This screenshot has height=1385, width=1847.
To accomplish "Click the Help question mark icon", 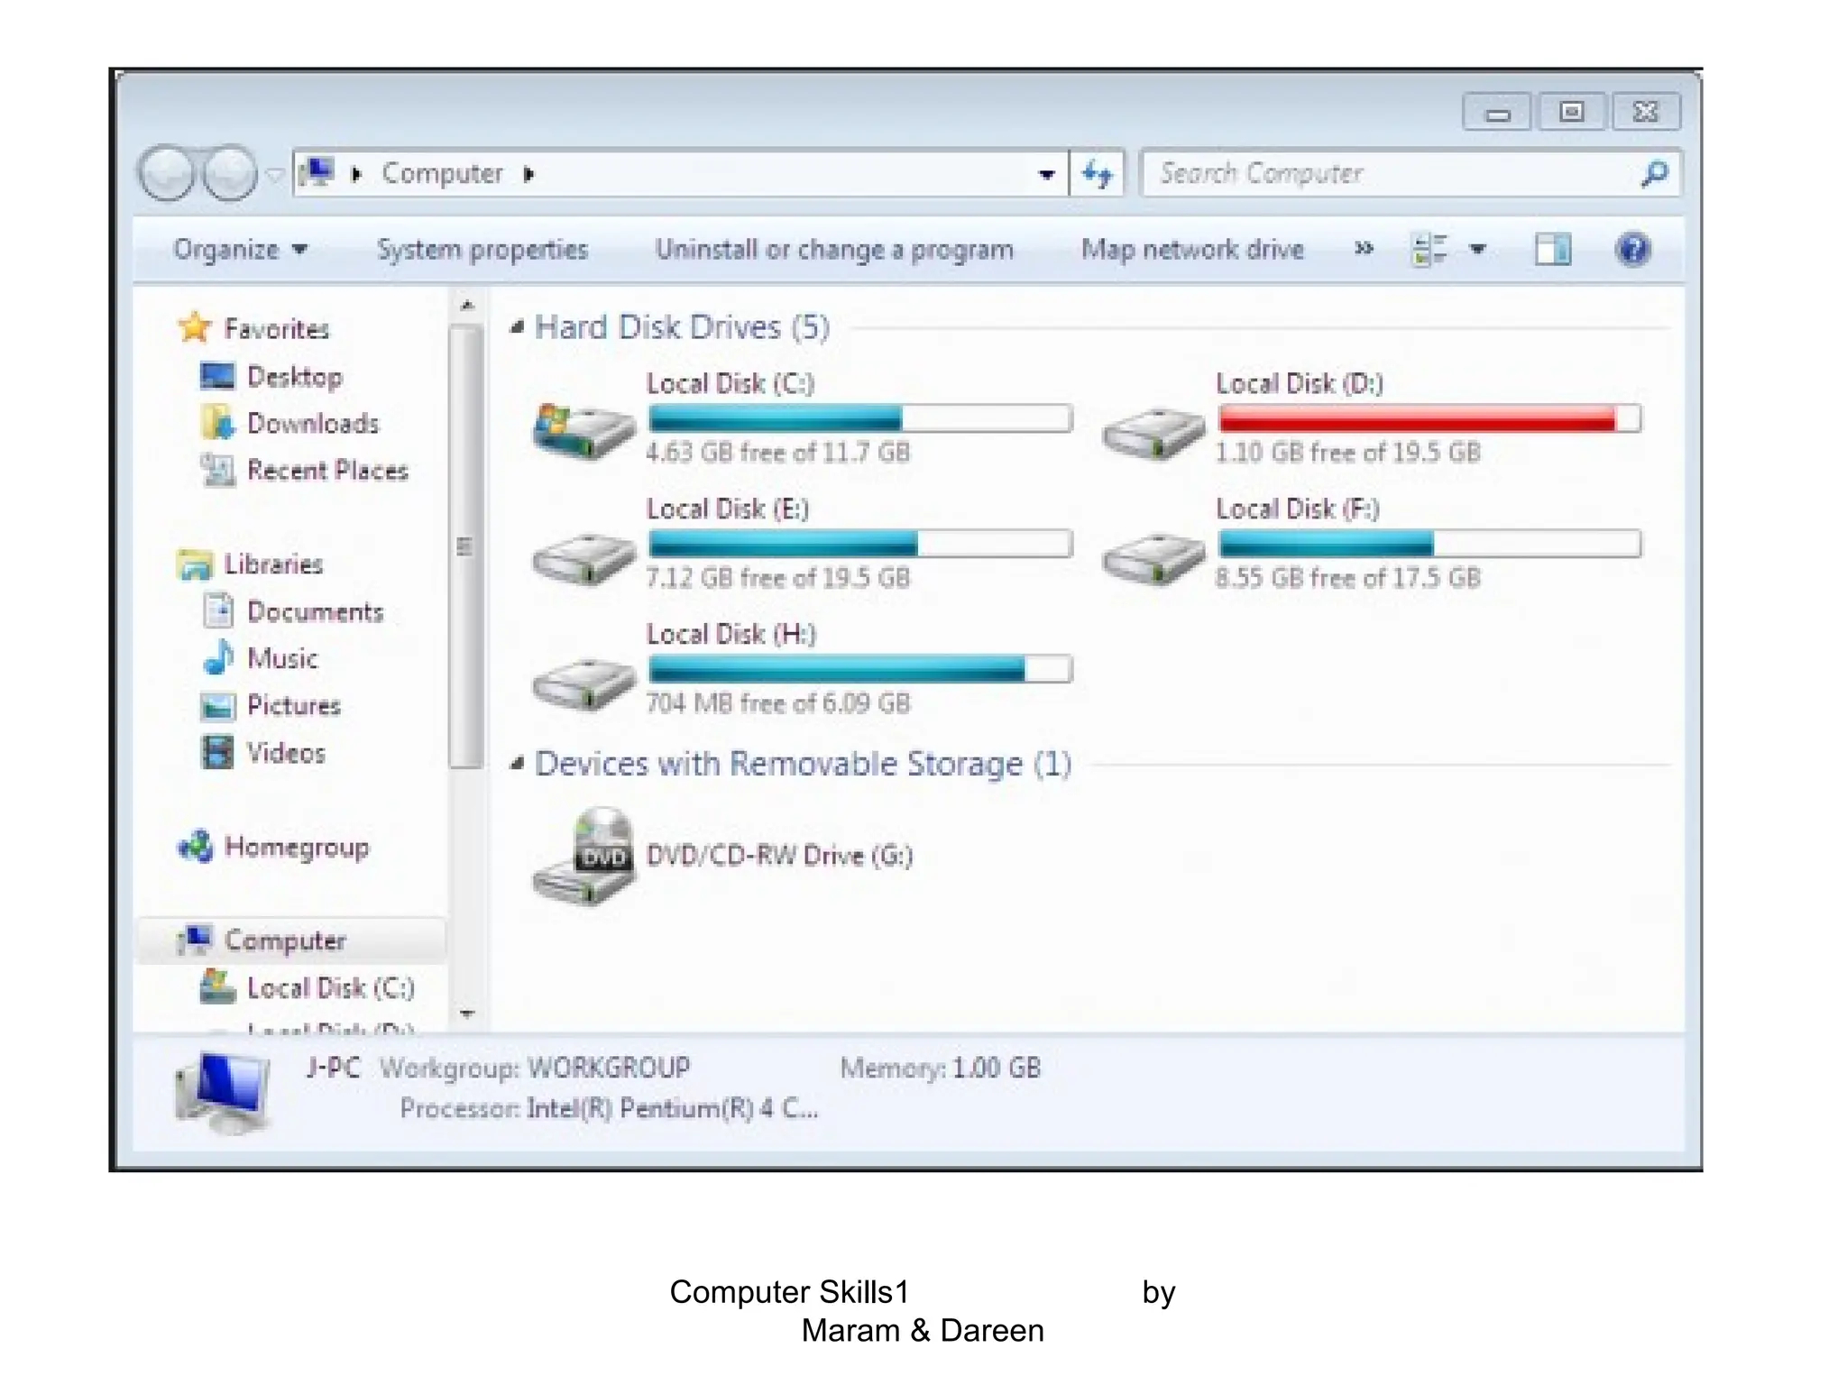I will tap(1632, 249).
